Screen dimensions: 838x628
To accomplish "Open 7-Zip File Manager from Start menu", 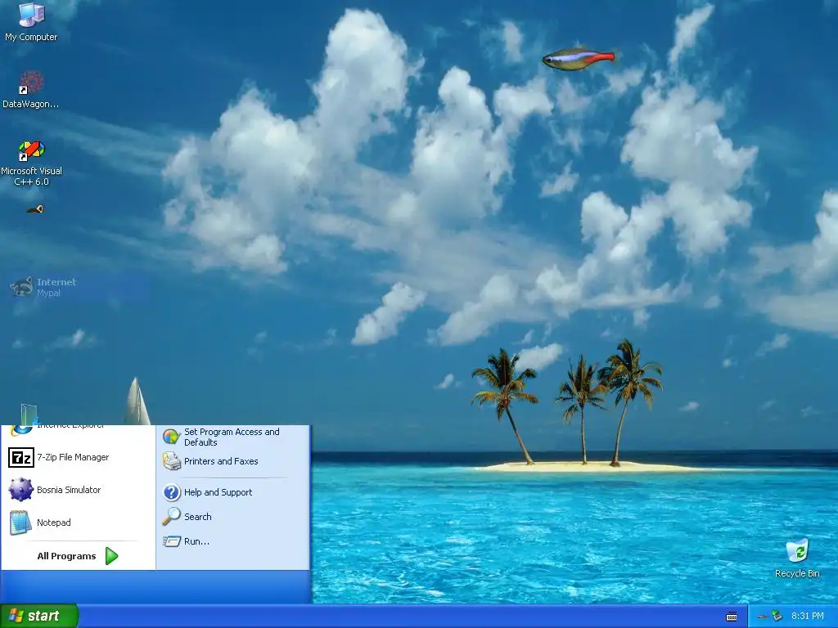I will pos(78,458).
